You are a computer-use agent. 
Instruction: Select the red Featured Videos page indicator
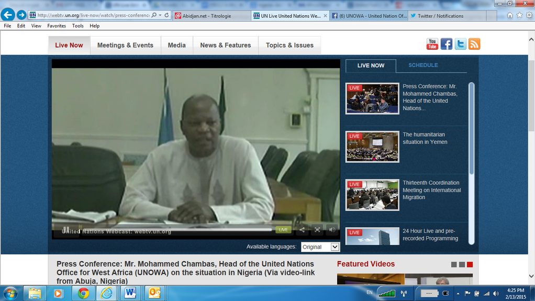[470, 264]
